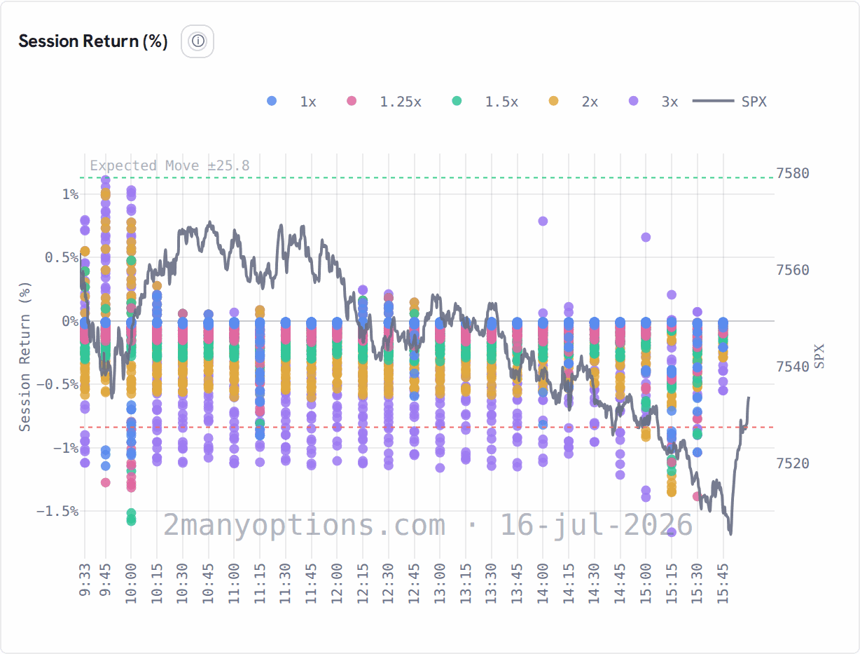This screenshot has height=654, width=860.
Task: Click the purple 3x legend dot
Action: [x=633, y=101]
